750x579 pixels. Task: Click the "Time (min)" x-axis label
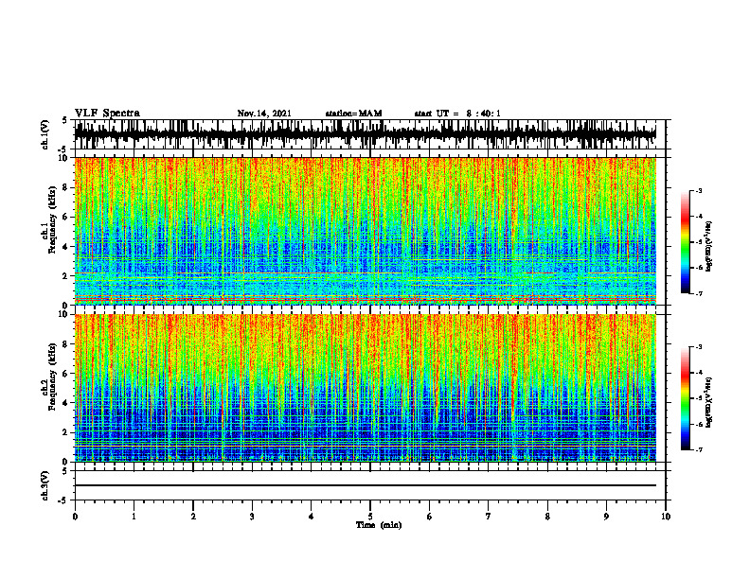tap(379, 525)
